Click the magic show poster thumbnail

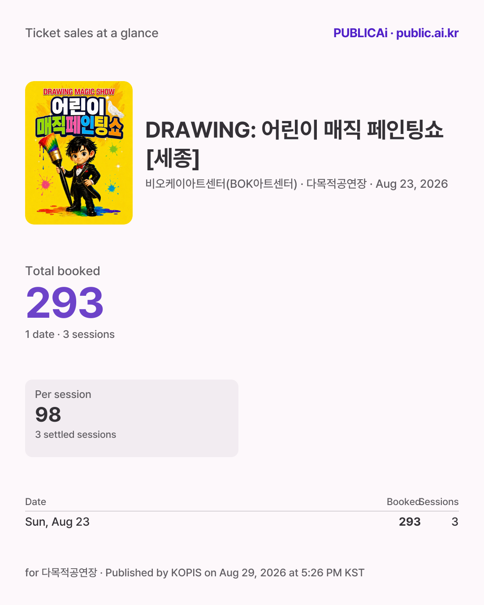tap(79, 153)
